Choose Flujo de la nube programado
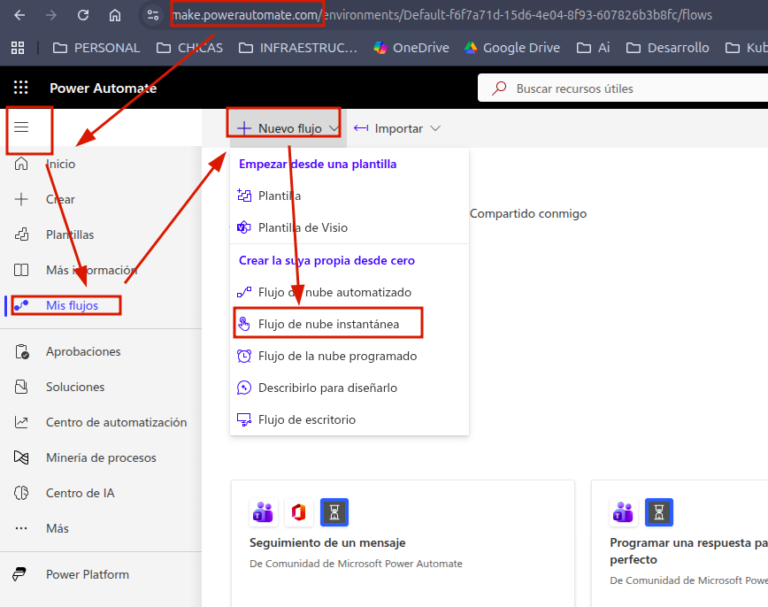This screenshot has height=607, width=768. tap(337, 356)
